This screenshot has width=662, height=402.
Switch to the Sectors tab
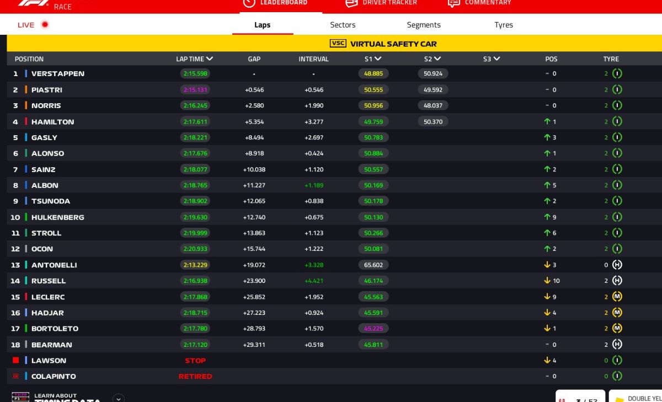point(343,25)
